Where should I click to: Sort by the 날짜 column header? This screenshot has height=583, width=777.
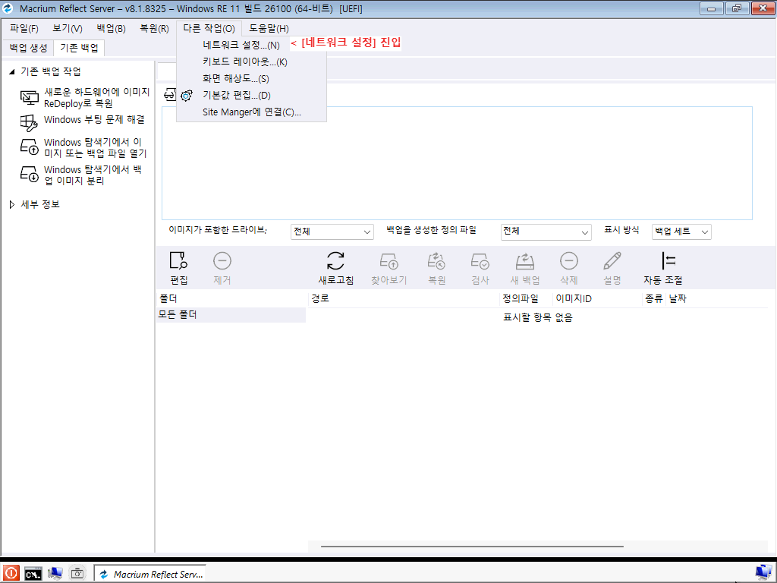point(678,298)
